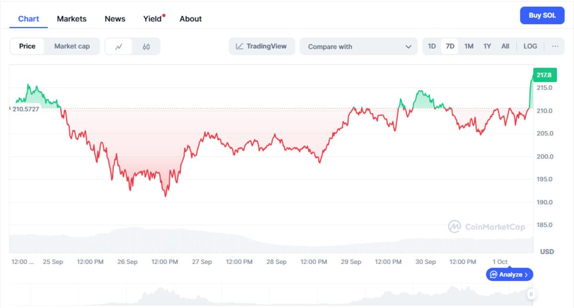Select the 1M time range
Screen dimensions: 574x308
click(x=469, y=46)
